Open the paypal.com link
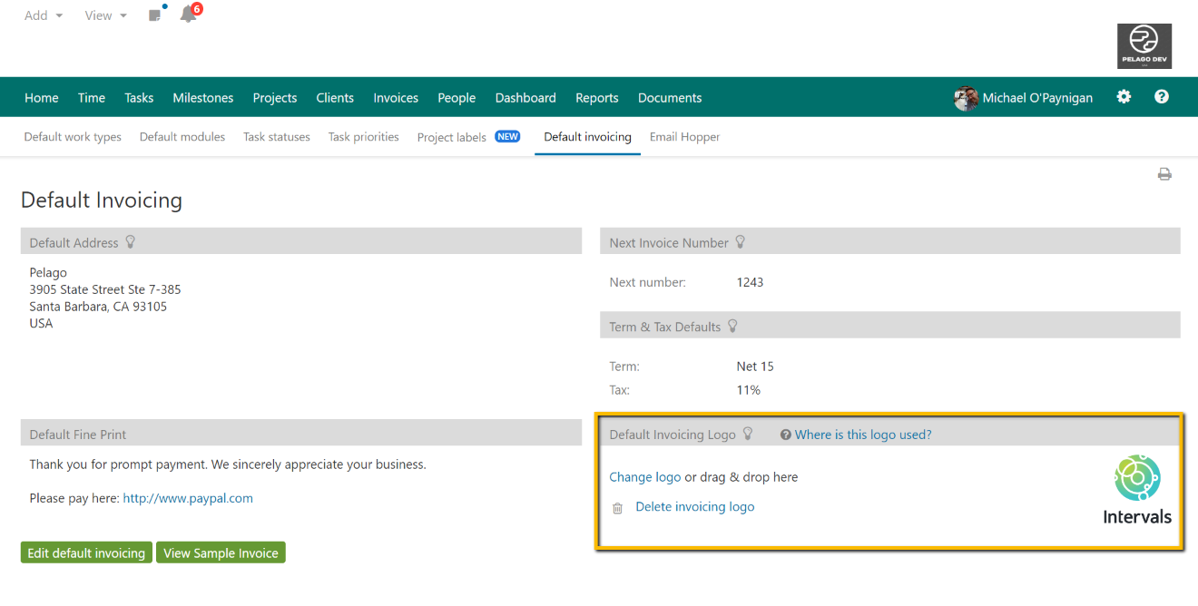The height and width of the screenshot is (606, 1198). [x=188, y=498]
